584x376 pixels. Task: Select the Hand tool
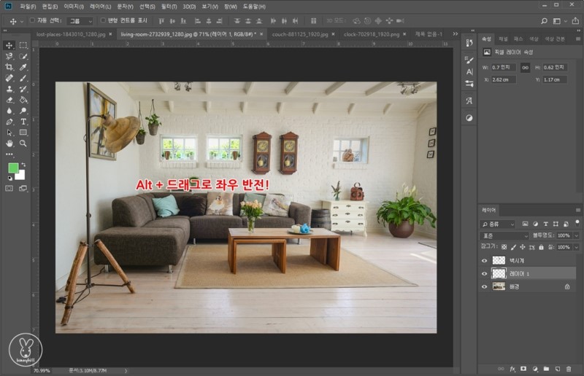pyautogui.click(x=9, y=143)
